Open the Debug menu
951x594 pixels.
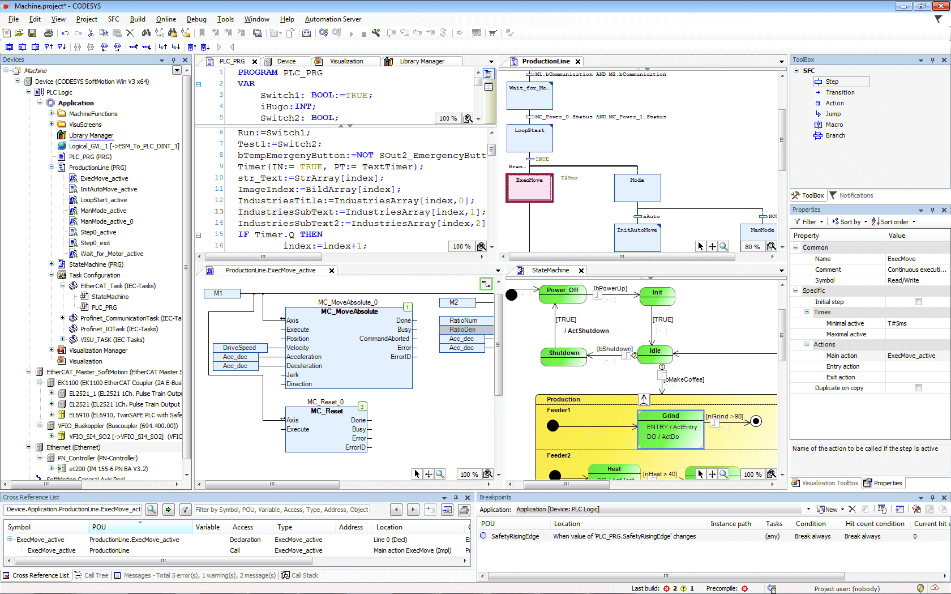click(196, 19)
